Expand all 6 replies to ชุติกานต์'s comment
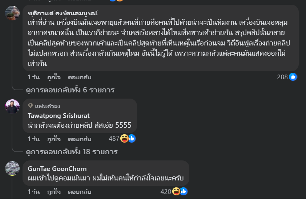 pos(70,90)
